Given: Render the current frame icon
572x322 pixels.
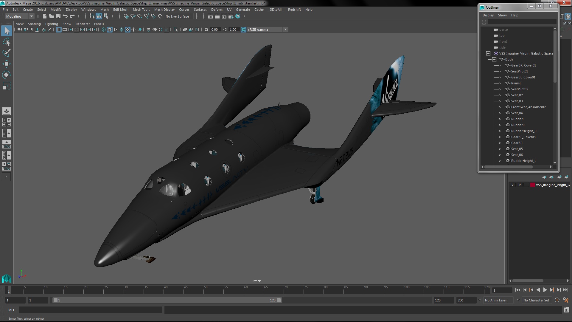Looking at the screenshot, I should 217,16.
